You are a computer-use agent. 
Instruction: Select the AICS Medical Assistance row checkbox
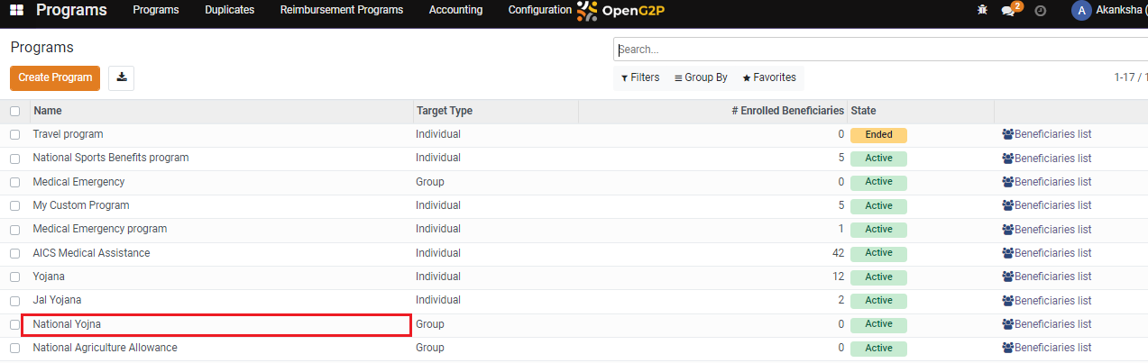14,254
